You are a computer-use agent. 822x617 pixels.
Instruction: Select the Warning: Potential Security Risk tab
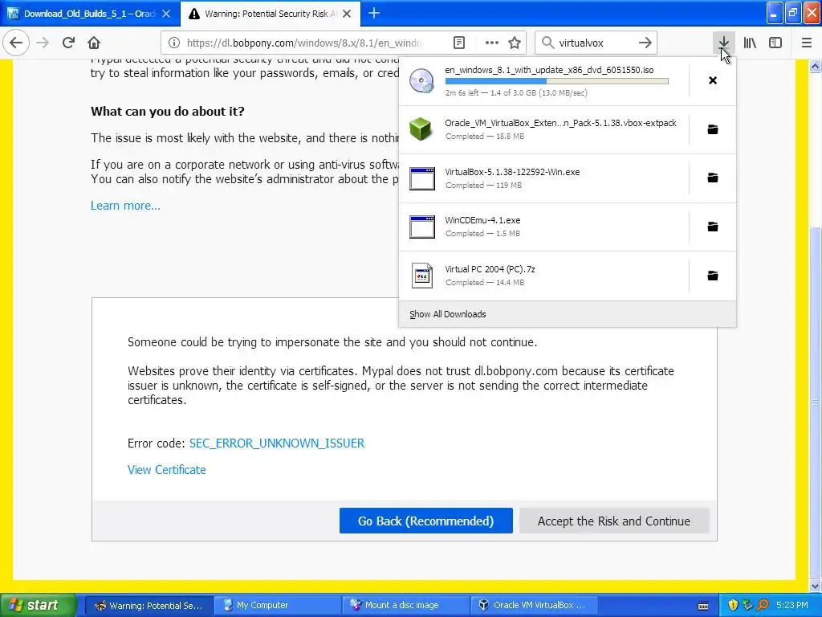coord(270,14)
